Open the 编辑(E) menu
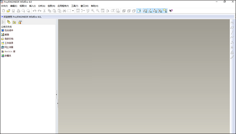Viewport: 236px width, 134px height. 14,6
